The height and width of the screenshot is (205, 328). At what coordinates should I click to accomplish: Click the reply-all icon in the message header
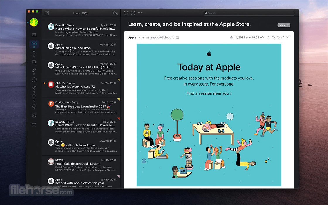[278, 37]
